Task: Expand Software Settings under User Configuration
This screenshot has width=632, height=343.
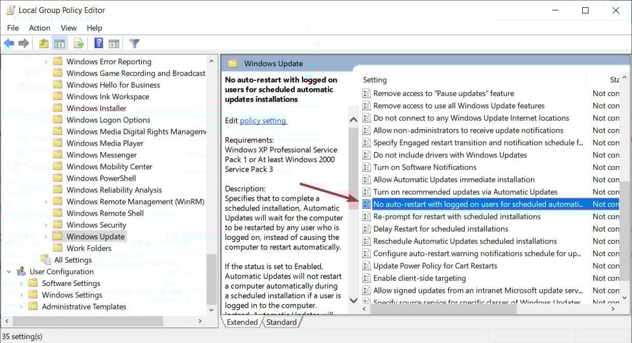Action: 21,283
